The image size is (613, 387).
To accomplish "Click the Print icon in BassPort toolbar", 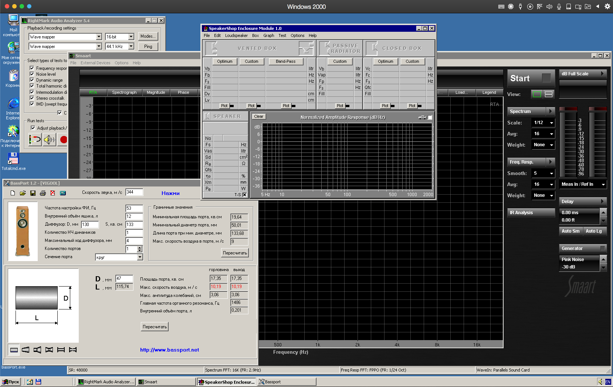I will [x=43, y=193].
